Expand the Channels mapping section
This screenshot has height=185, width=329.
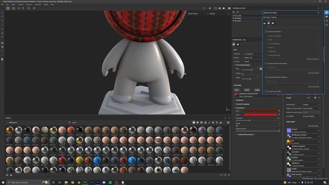tap(242, 104)
